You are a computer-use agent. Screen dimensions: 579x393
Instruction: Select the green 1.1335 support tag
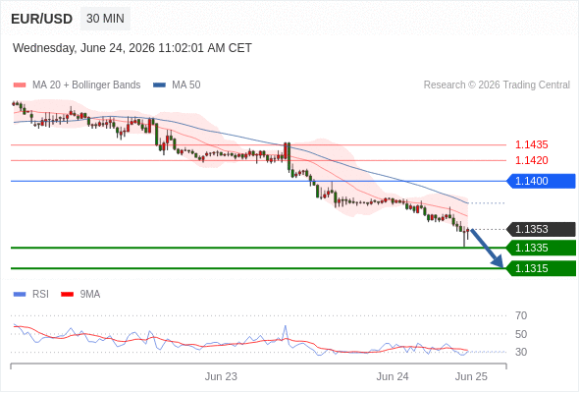tap(541, 248)
